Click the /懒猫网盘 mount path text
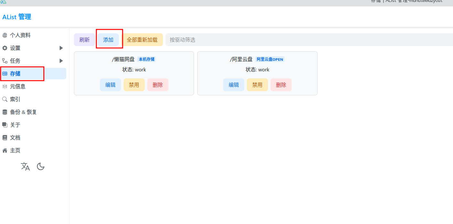 tap(123, 59)
